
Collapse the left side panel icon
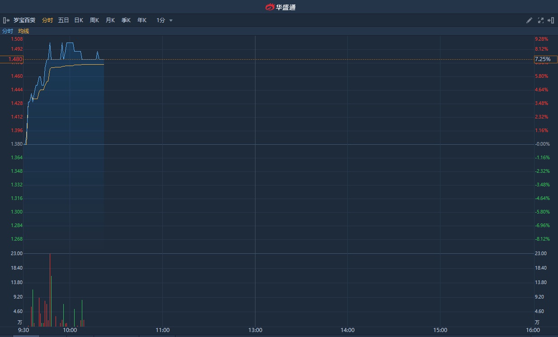[x=6, y=20]
